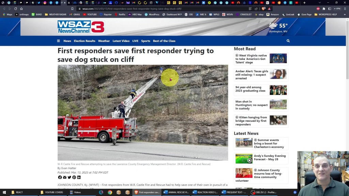Open the WSAZ hamburger menu

click(58, 41)
